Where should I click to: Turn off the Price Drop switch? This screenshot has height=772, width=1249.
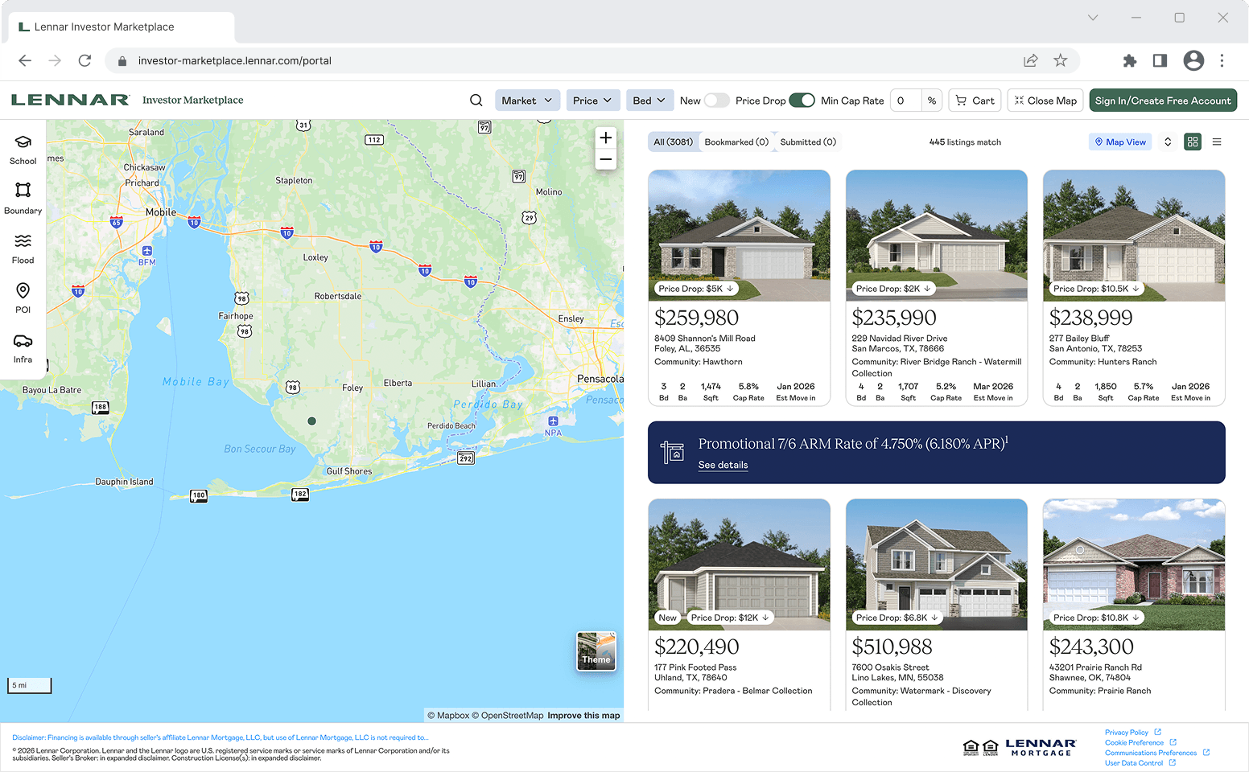802,101
